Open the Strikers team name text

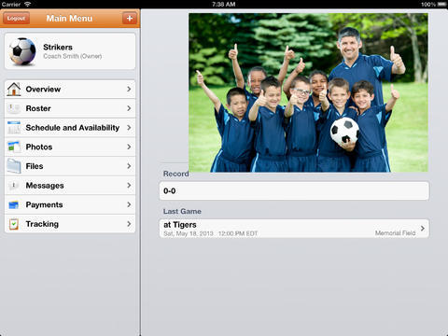[x=58, y=47]
